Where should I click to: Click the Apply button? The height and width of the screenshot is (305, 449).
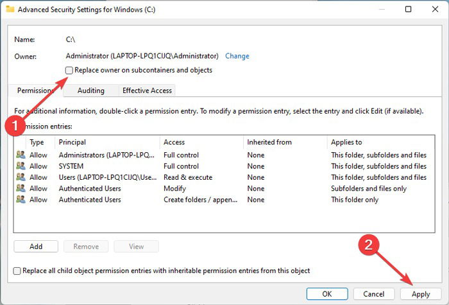(x=421, y=294)
